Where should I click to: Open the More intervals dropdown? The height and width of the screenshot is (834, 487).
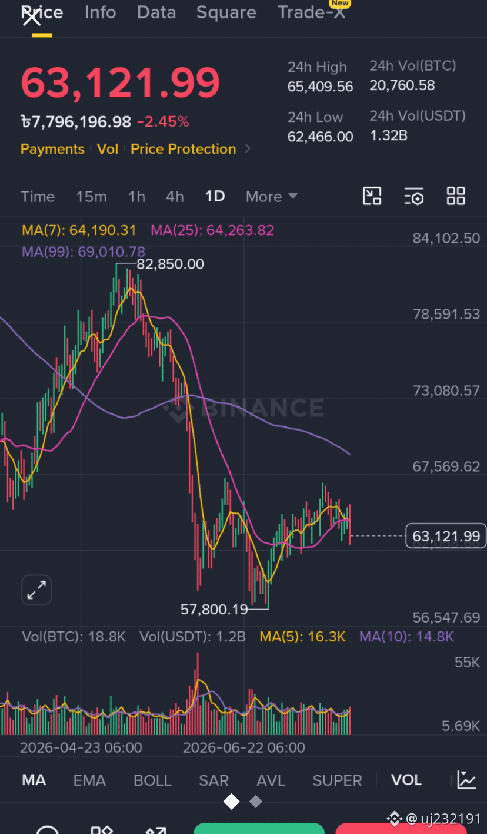[271, 197]
